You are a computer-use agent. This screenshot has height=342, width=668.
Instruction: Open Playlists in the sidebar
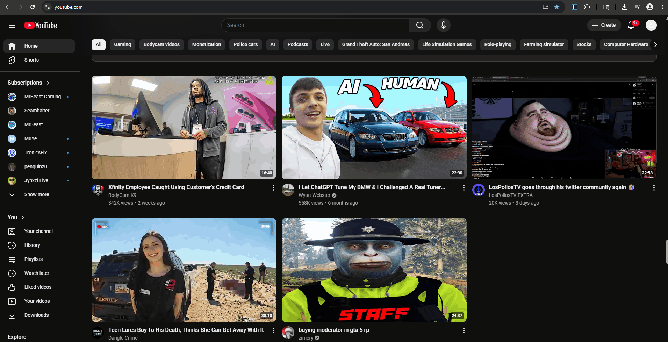[x=39, y=259]
